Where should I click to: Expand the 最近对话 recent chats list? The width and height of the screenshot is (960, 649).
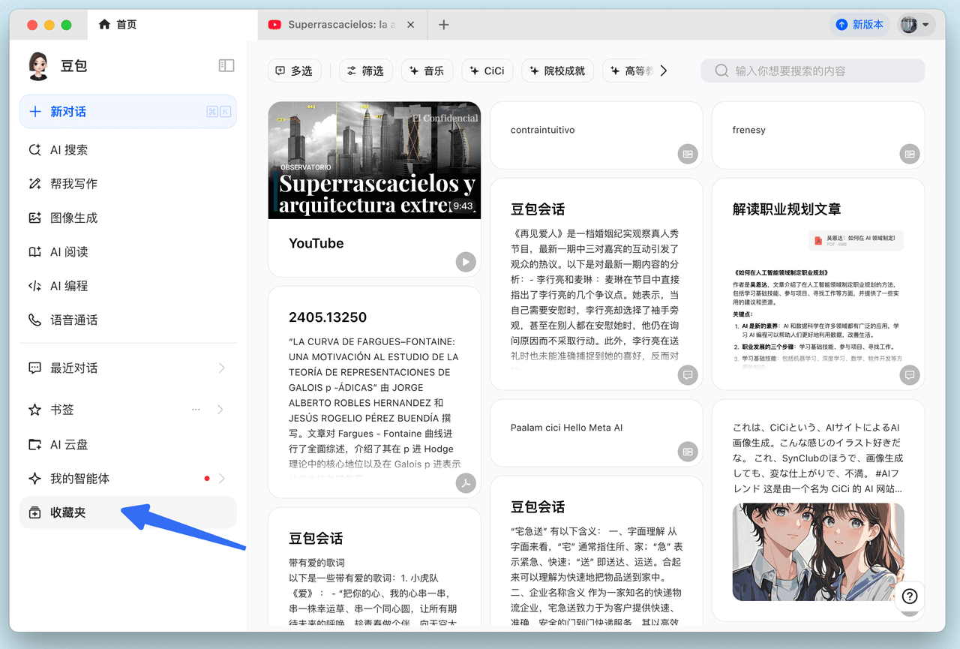click(x=221, y=368)
